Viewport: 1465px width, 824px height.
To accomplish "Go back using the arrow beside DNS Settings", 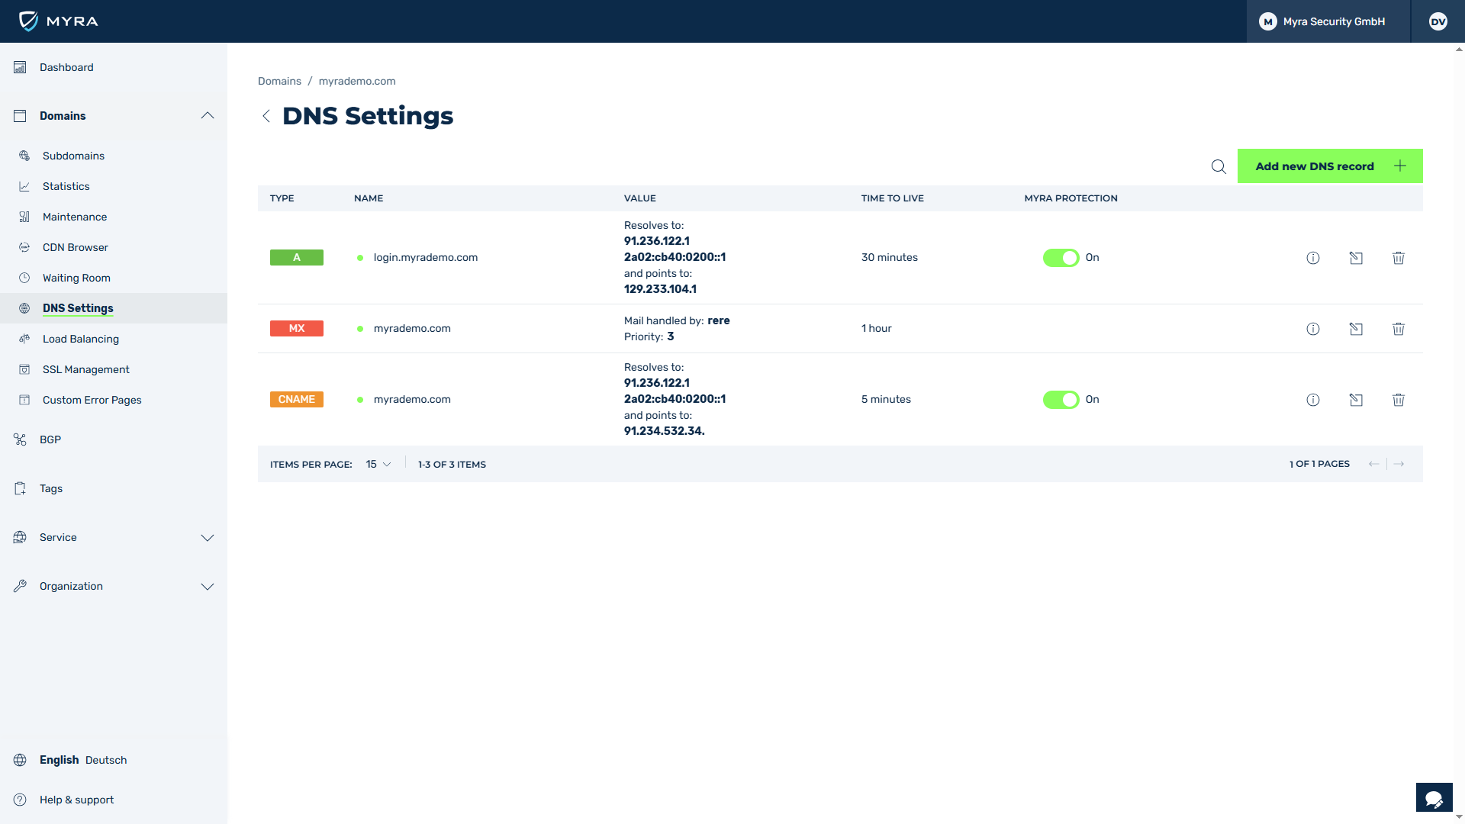I will pos(266,116).
